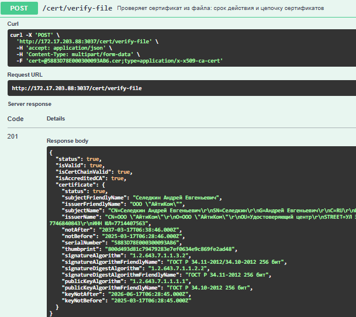Click the Curl section heading
The height and width of the screenshot is (317, 356).
[x=13, y=24]
